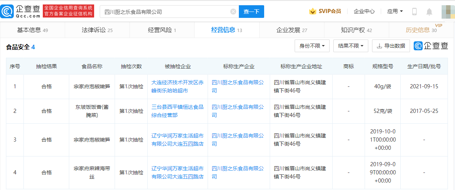Open row 4 四川厨之乐食品有限公司 link

(x=238, y=172)
